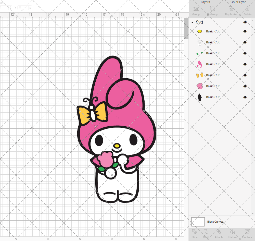255x241 pixels.
Task: Click the X position up stepper arrow
Action: 10,6
